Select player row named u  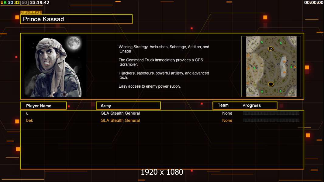pos(162,113)
